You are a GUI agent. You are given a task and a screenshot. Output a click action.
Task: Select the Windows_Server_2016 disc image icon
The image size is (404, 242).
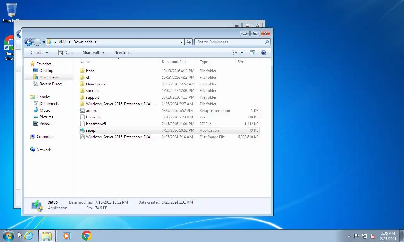click(x=82, y=137)
